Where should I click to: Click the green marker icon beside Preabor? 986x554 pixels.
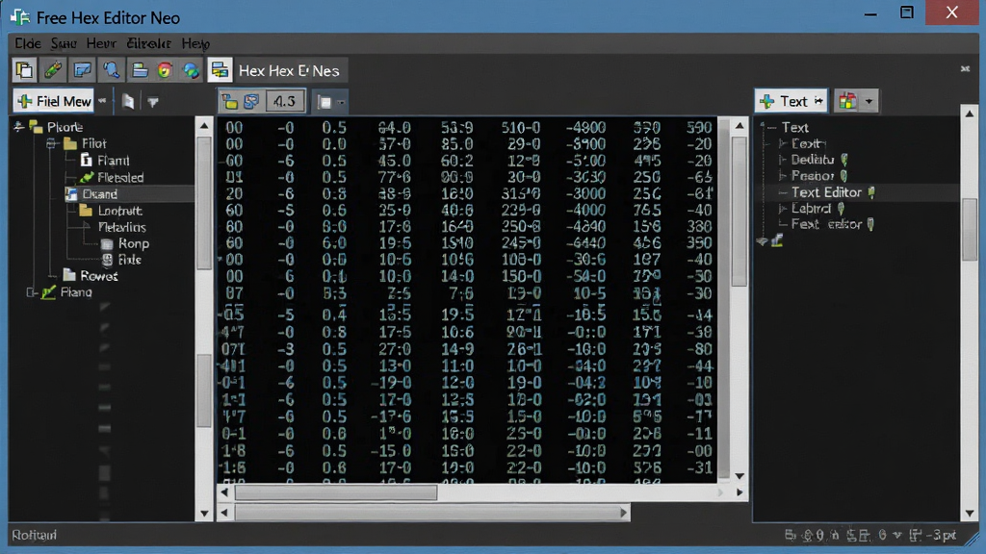[843, 176]
